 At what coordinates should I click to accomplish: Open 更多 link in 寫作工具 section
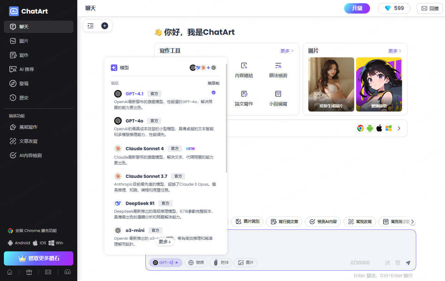[287, 51]
